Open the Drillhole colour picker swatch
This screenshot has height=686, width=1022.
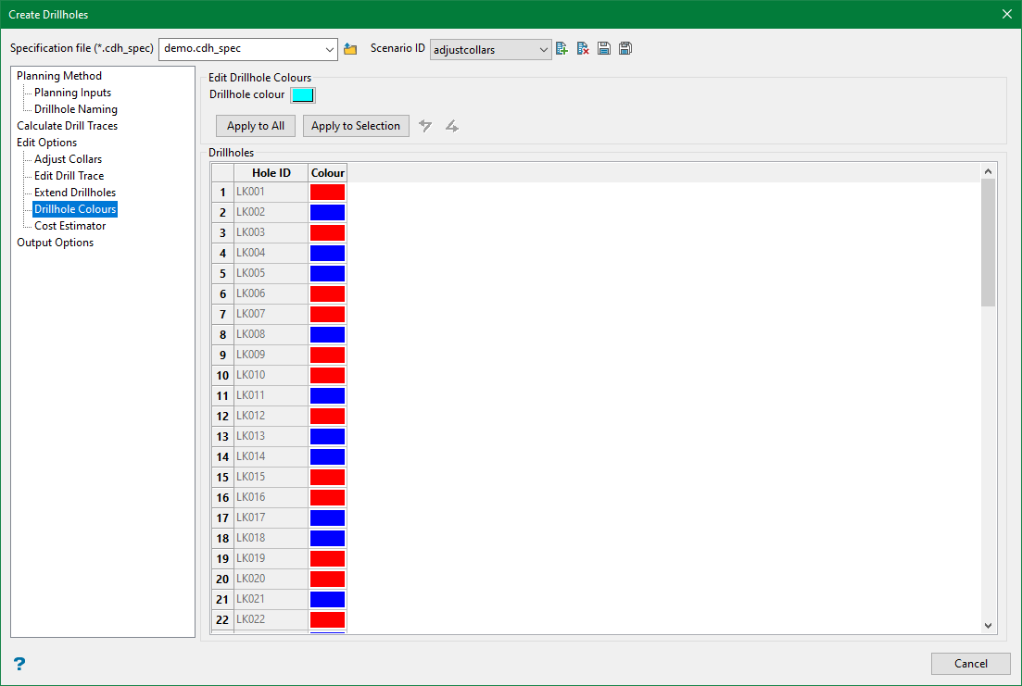point(303,95)
